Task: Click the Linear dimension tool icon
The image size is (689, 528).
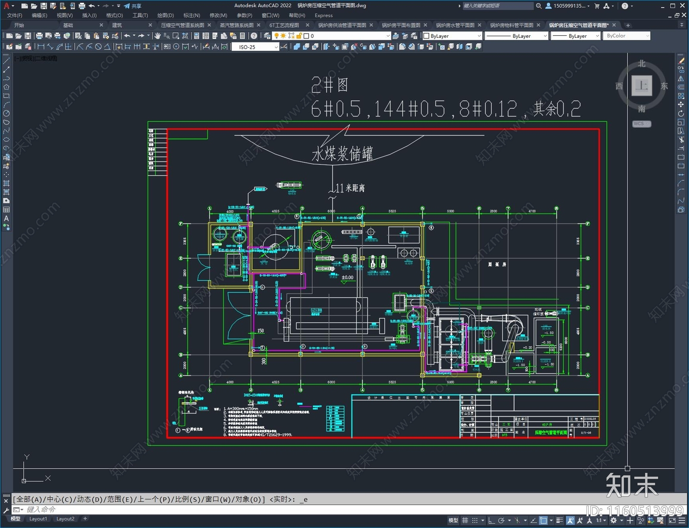Action: click(x=41, y=46)
